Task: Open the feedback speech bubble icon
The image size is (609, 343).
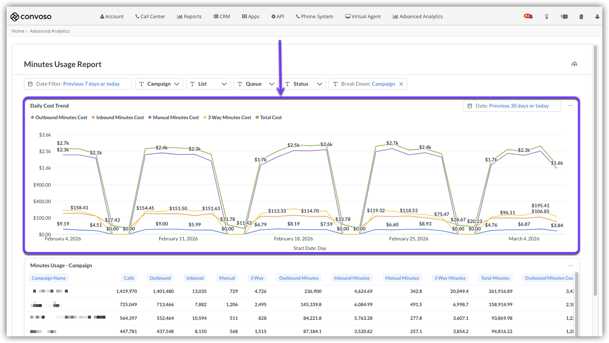Action: (x=564, y=17)
